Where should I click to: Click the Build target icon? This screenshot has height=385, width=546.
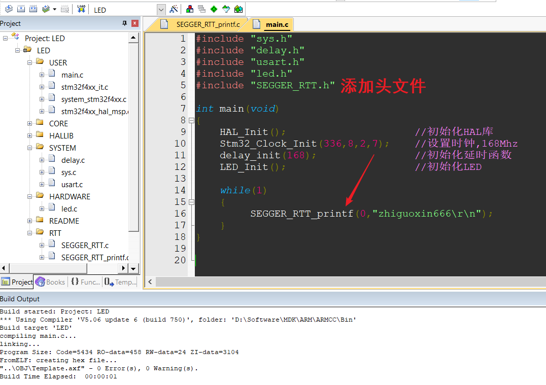pyautogui.click(x=21, y=9)
